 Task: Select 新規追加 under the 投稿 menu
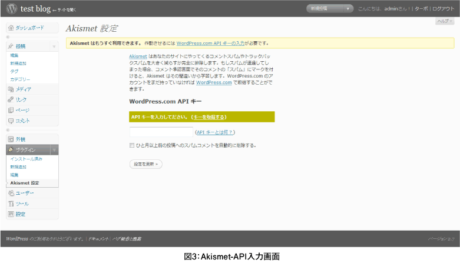18,64
